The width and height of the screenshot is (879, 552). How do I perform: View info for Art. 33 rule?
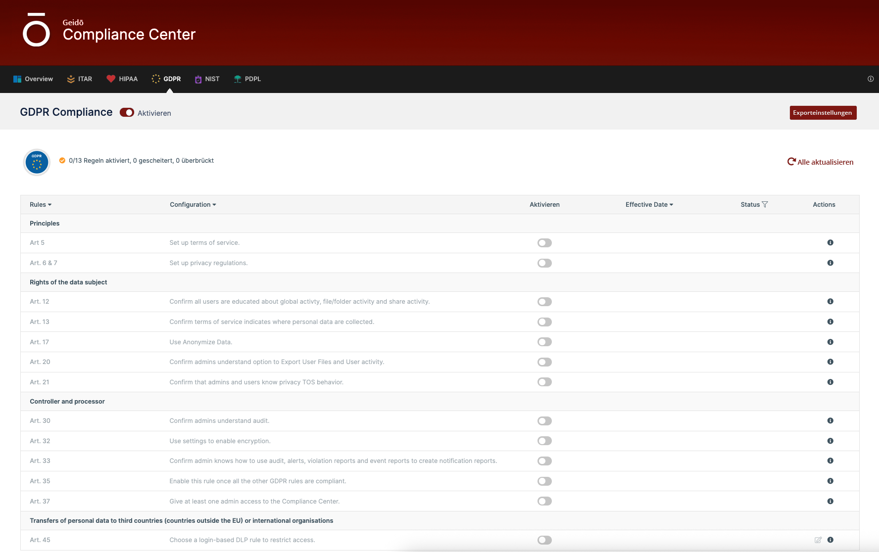click(x=830, y=461)
